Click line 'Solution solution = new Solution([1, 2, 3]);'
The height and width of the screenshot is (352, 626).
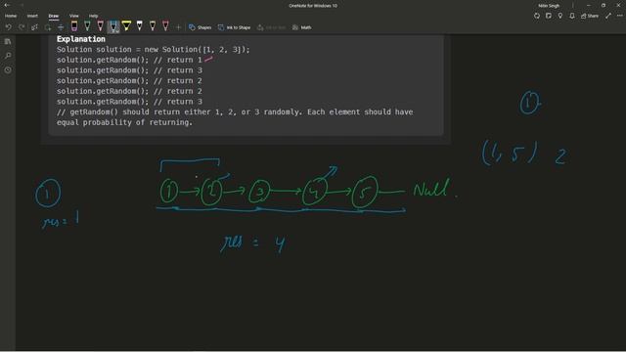click(153, 50)
